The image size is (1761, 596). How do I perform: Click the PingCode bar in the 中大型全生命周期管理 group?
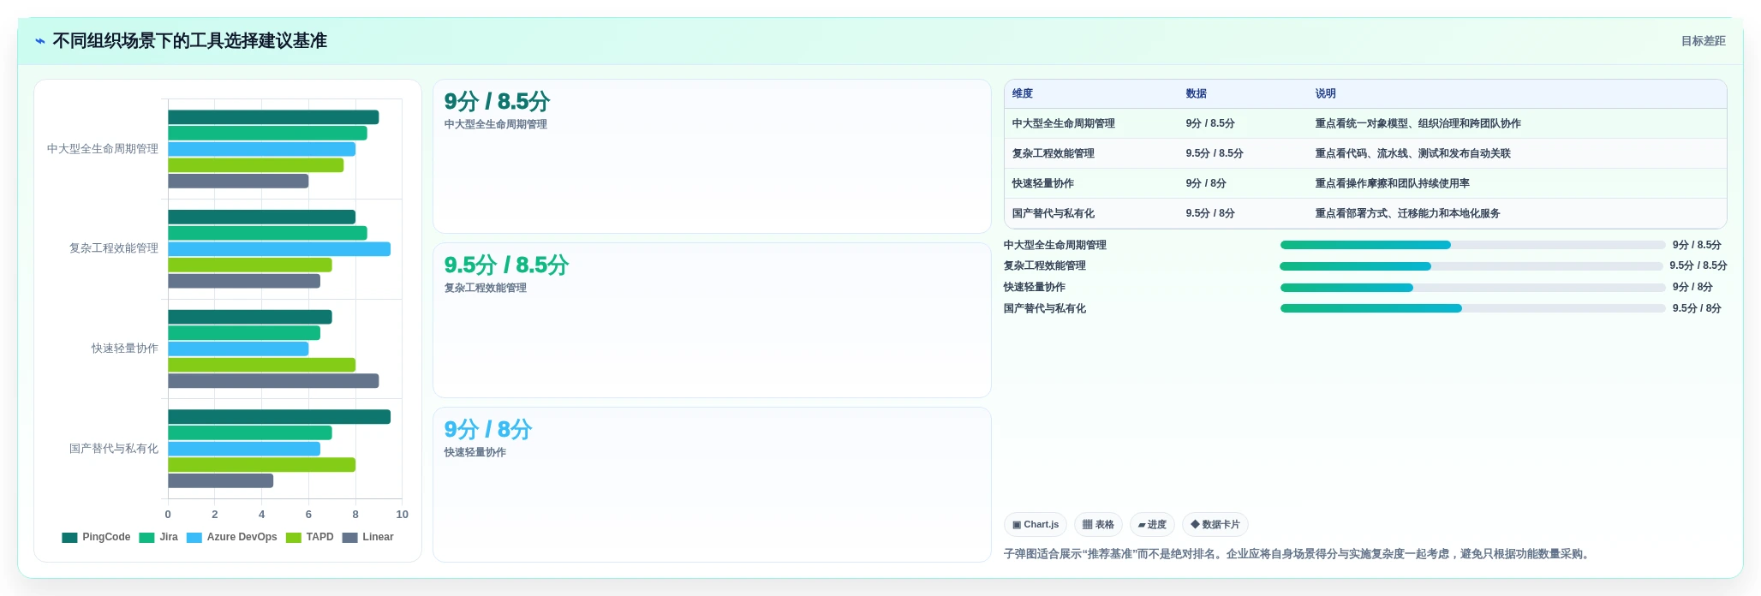coord(273,117)
